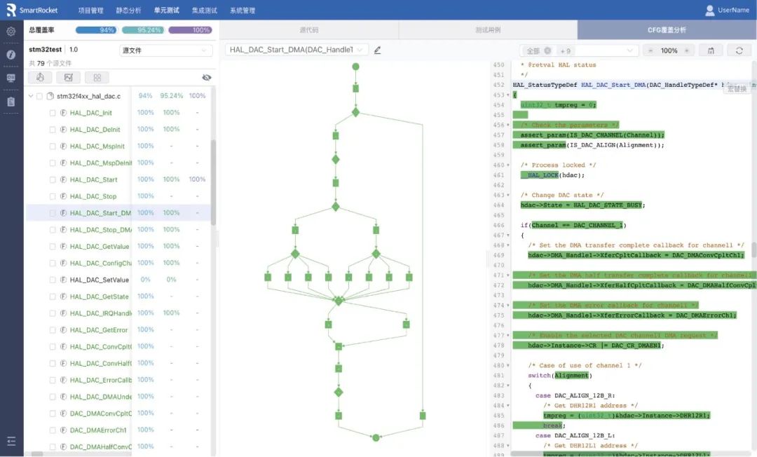Click the info icon in the sidebar
Image resolution: width=757 pixels, height=457 pixels.
pos(11,55)
